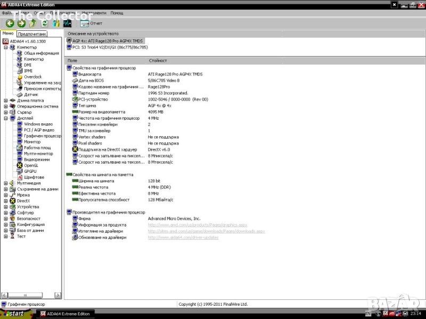Select the Overclock item in tree

(x=32, y=77)
